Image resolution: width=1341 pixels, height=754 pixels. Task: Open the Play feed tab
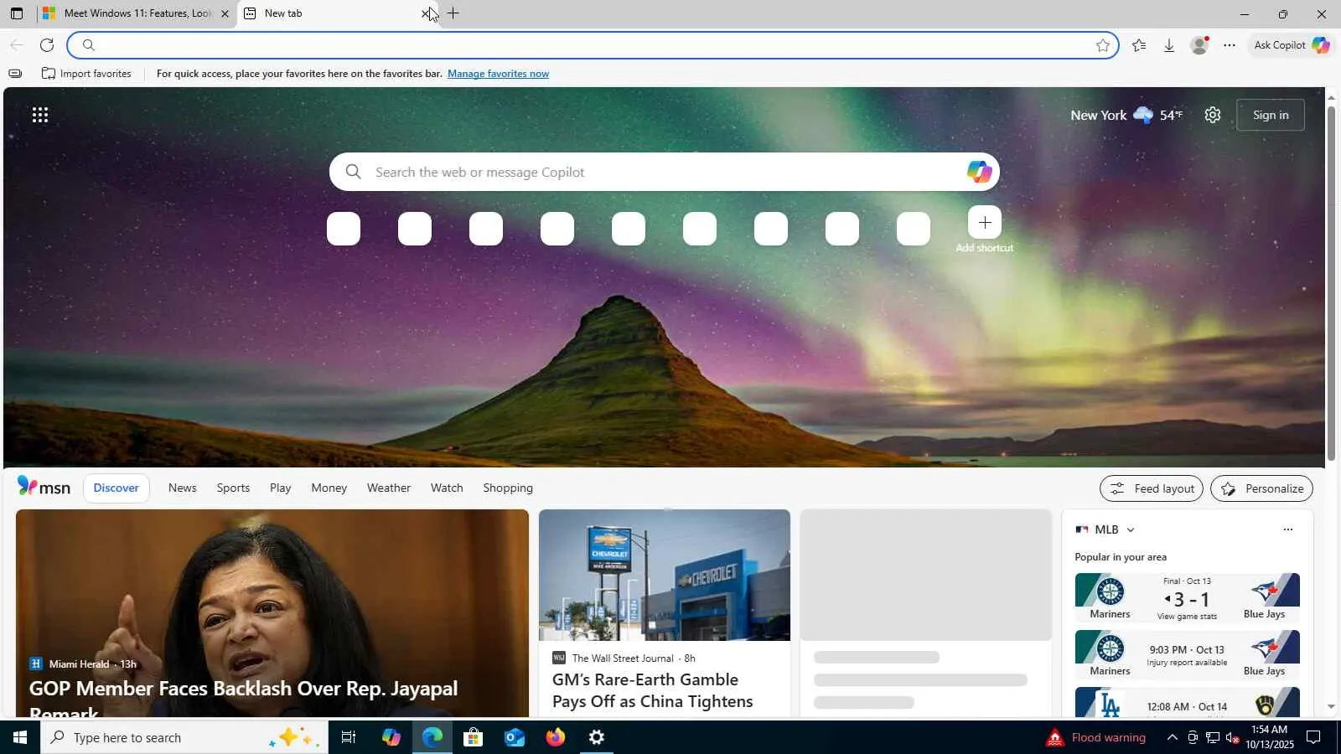281,488
